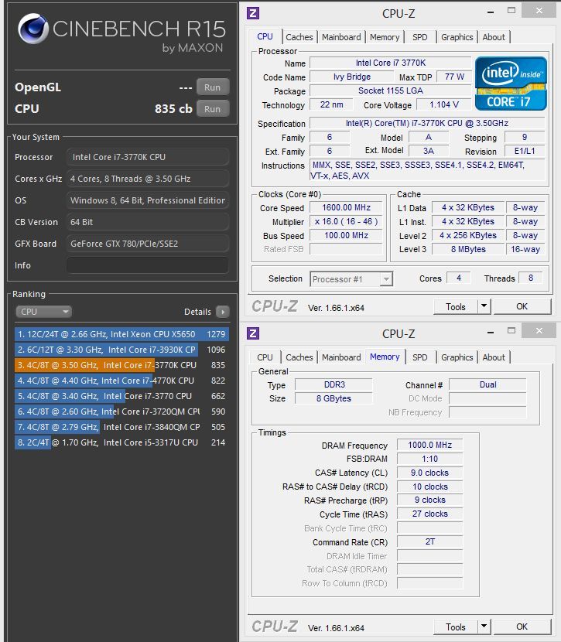Viewport: 561px width, 642px height.
Task: Minimize the upper CPU-Z window
Action: (x=490, y=12)
